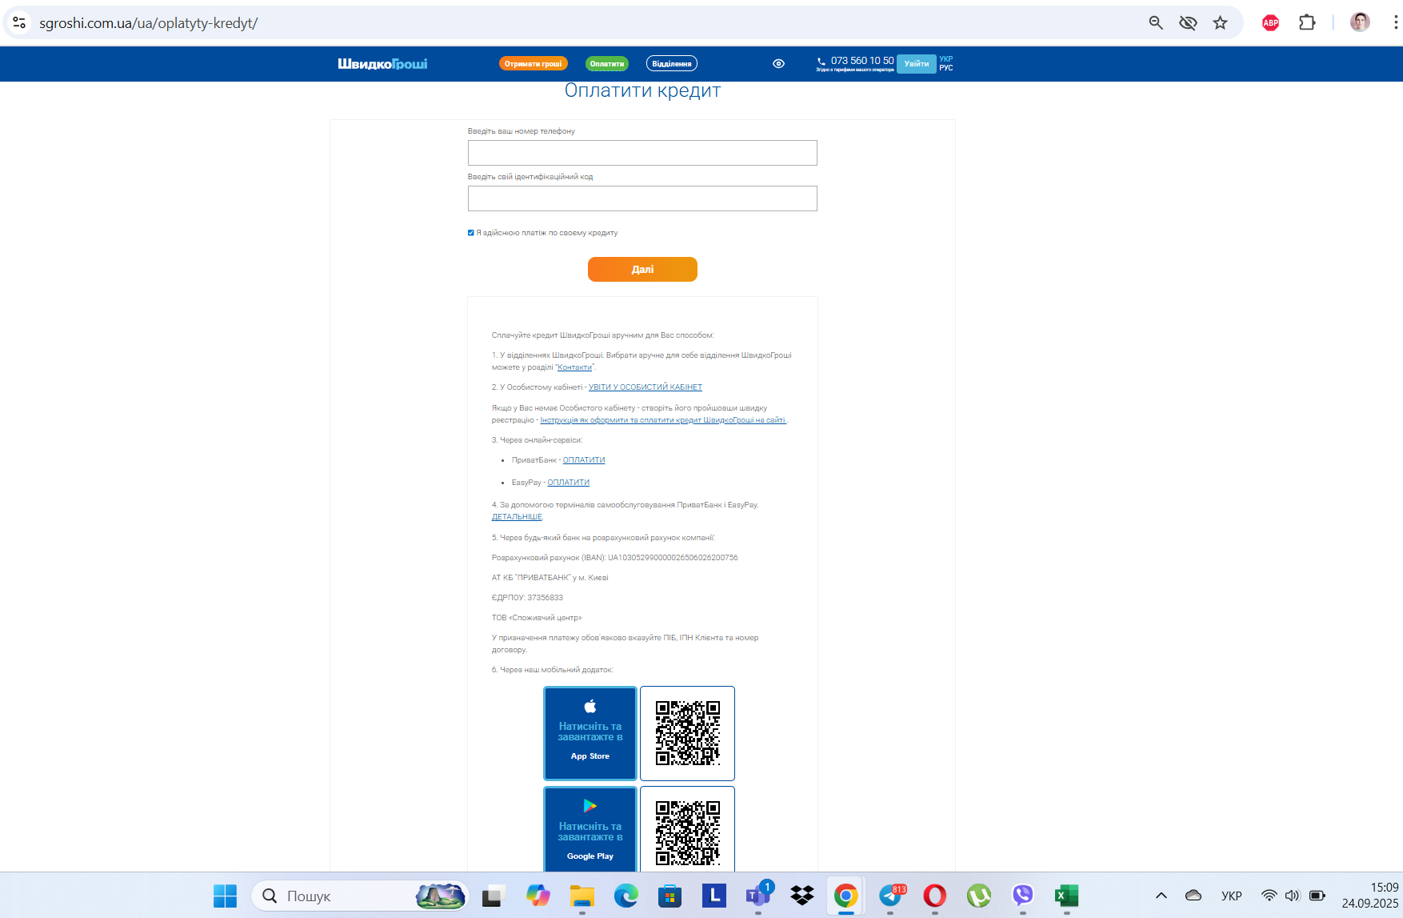The height and width of the screenshot is (918, 1403).
Task: Select the IBAN text UA103052990000026506026200756
Action: point(673,558)
